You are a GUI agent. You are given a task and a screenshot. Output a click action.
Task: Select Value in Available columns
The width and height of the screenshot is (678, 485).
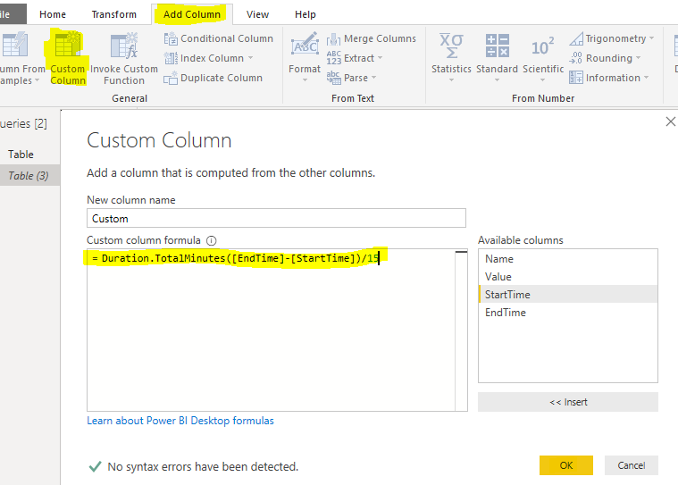pyautogui.click(x=568, y=277)
